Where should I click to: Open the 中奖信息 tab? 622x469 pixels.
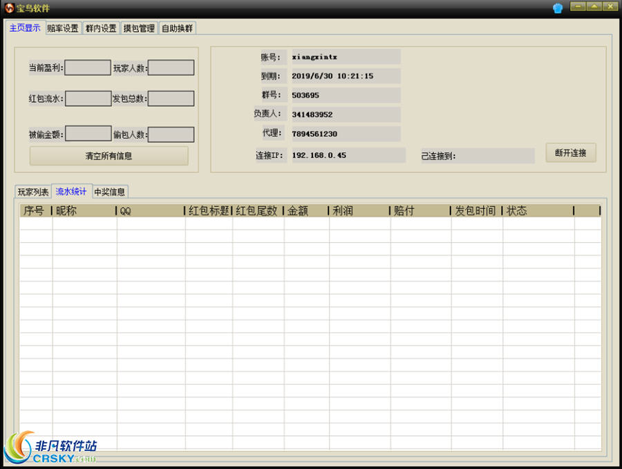pyautogui.click(x=109, y=192)
